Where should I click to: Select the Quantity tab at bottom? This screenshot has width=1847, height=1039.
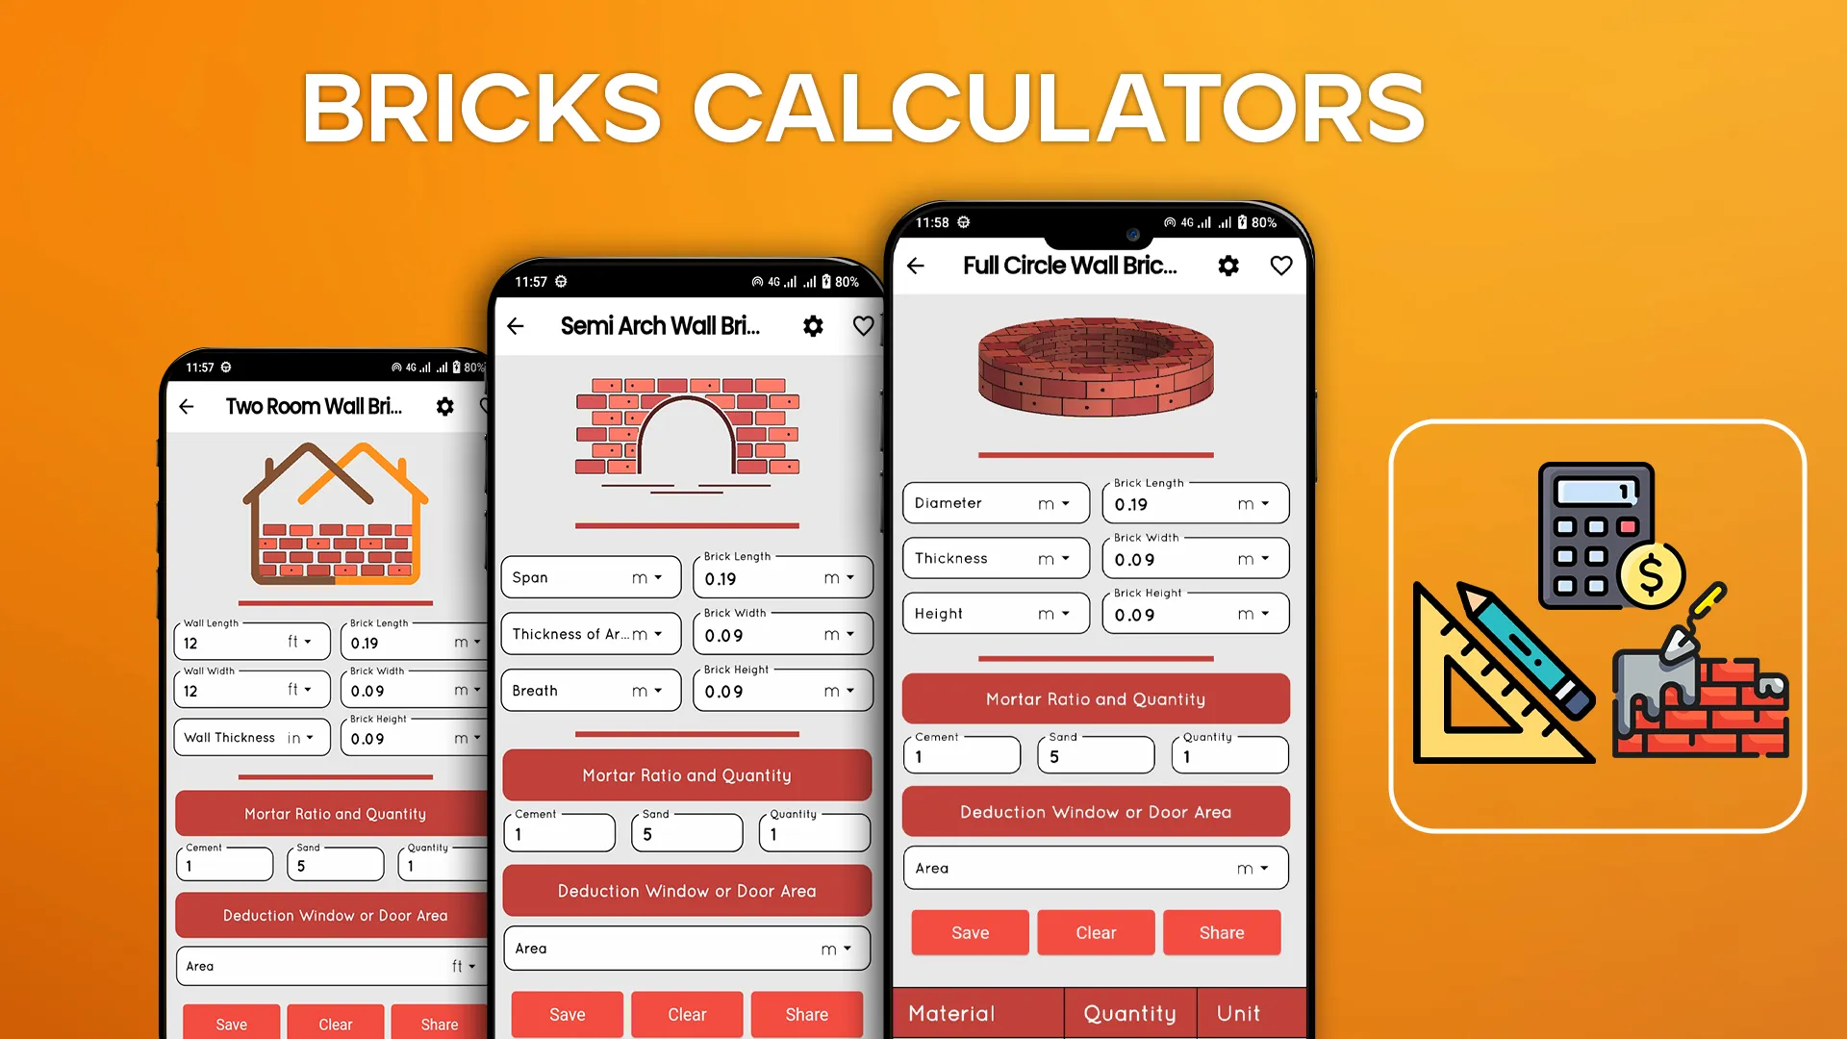[1126, 1014]
